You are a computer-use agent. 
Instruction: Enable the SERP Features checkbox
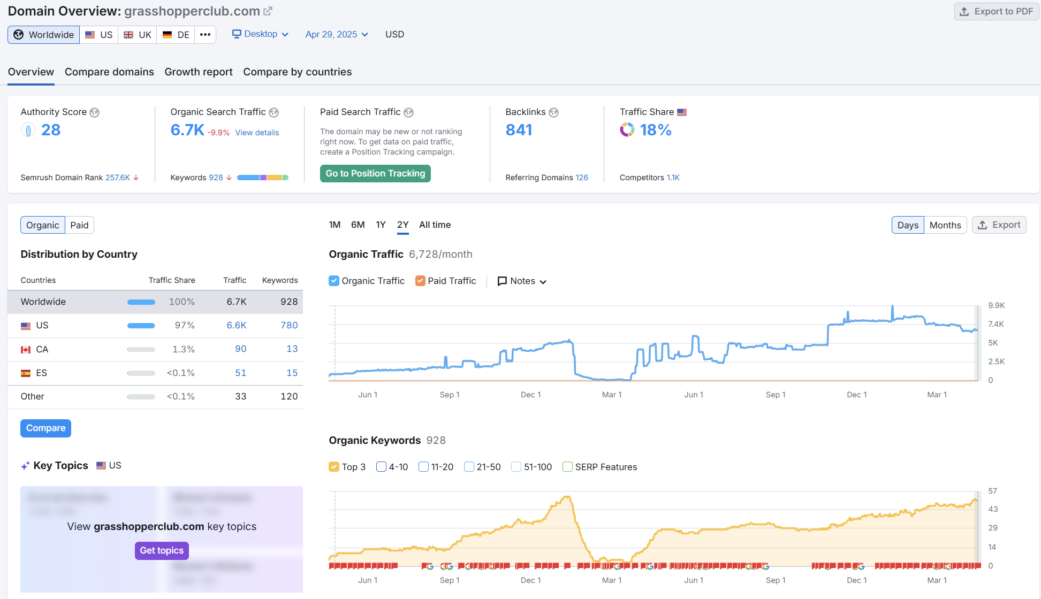point(567,467)
